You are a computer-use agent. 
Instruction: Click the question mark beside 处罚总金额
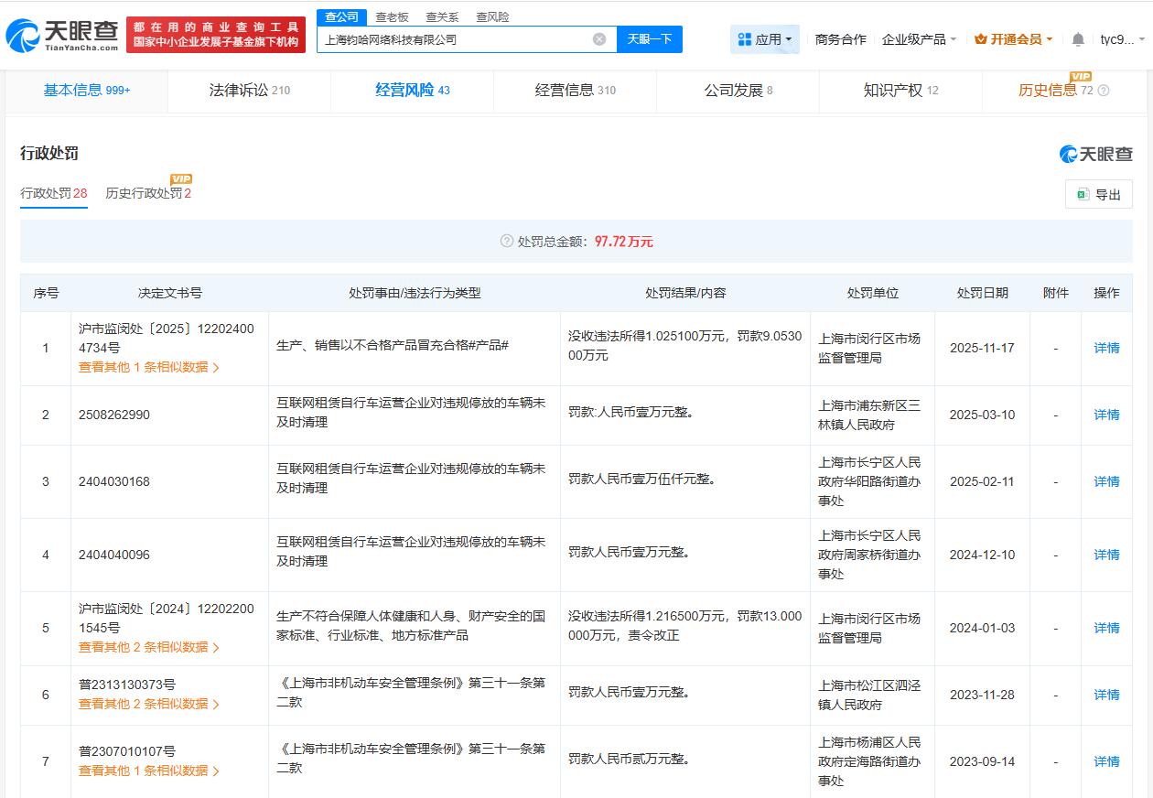[506, 242]
